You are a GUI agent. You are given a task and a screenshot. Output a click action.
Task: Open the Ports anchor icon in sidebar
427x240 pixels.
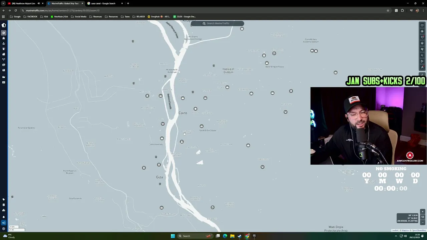coord(4,43)
